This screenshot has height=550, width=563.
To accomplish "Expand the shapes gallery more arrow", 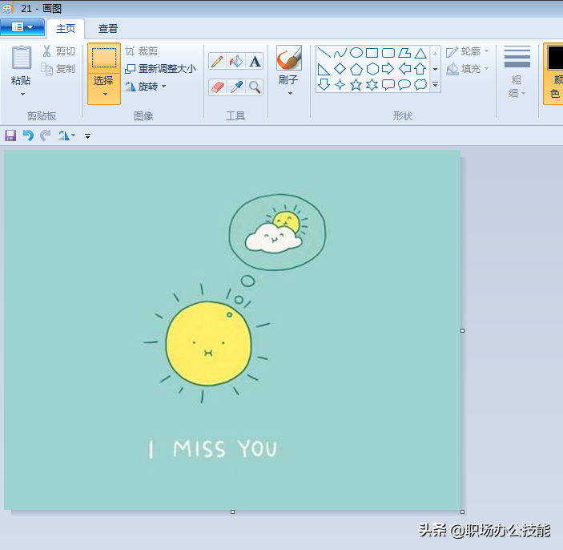I will (435, 84).
